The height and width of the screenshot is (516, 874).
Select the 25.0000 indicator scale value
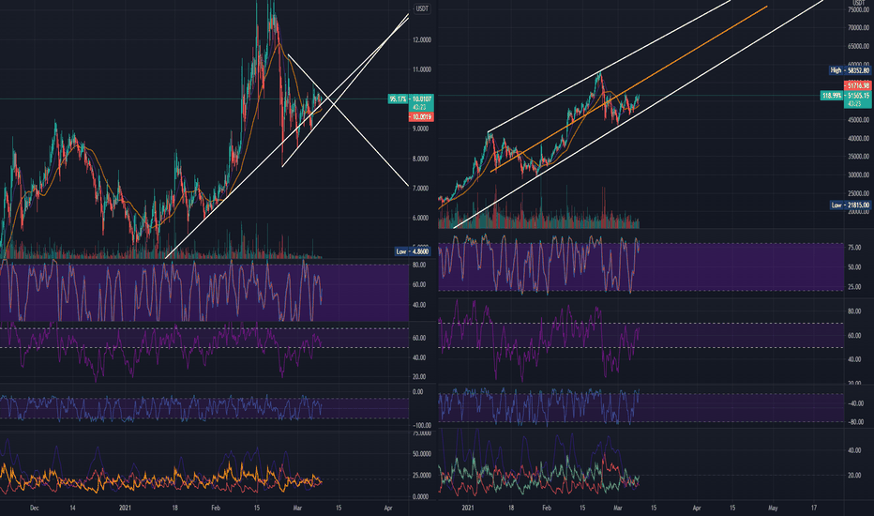click(422, 476)
